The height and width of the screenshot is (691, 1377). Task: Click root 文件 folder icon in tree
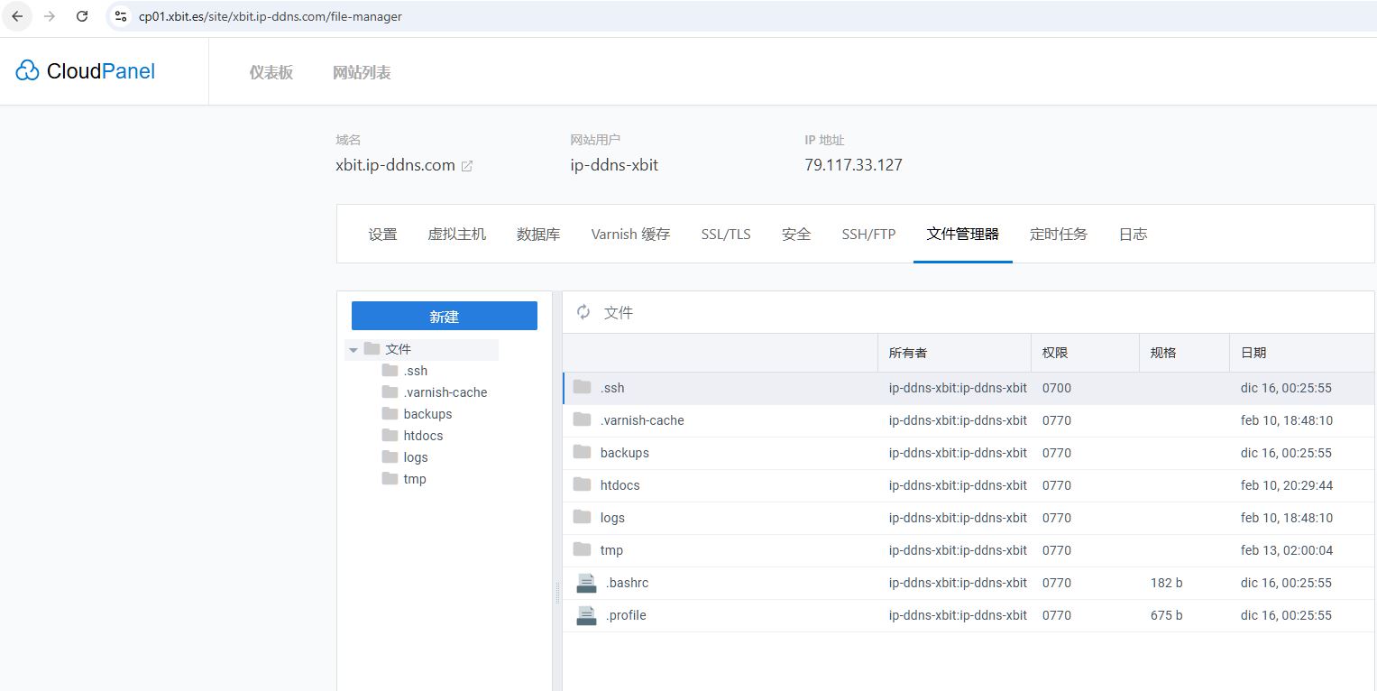point(372,348)
